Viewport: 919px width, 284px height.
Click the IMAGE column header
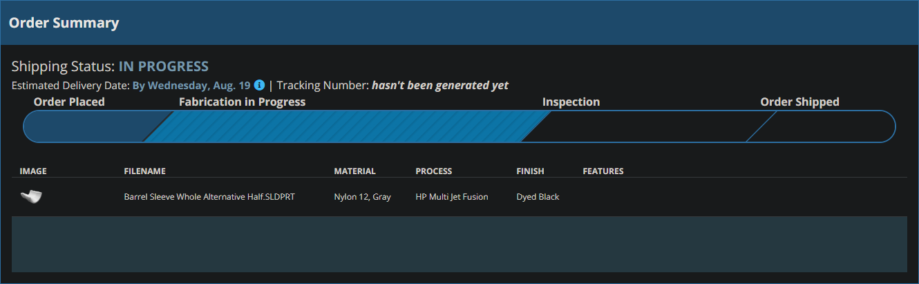33,171
